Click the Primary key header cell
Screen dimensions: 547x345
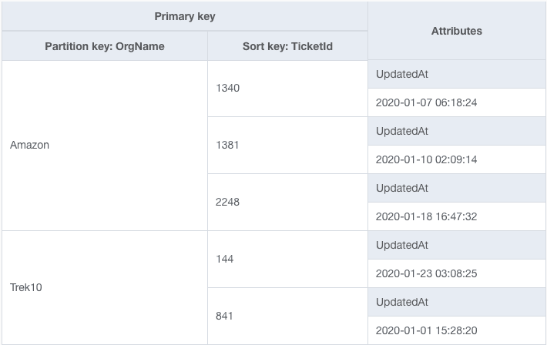click(x=184, y=16)
